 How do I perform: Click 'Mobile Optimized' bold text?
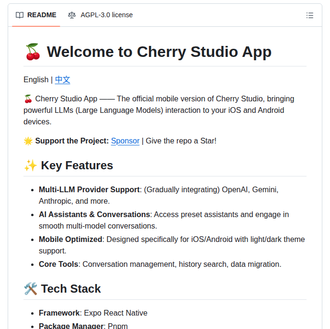(70, 239)
